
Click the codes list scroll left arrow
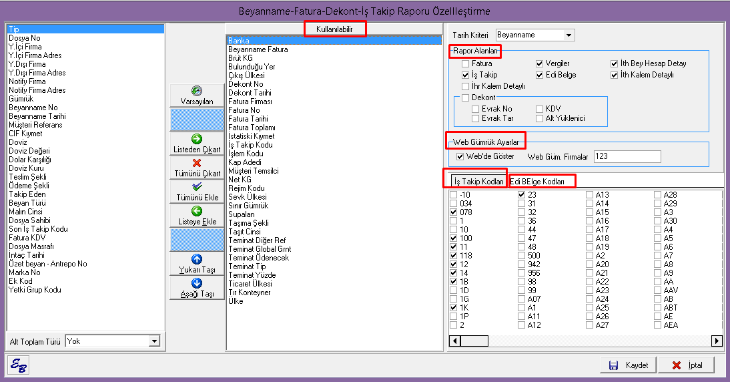coord(454,341)
